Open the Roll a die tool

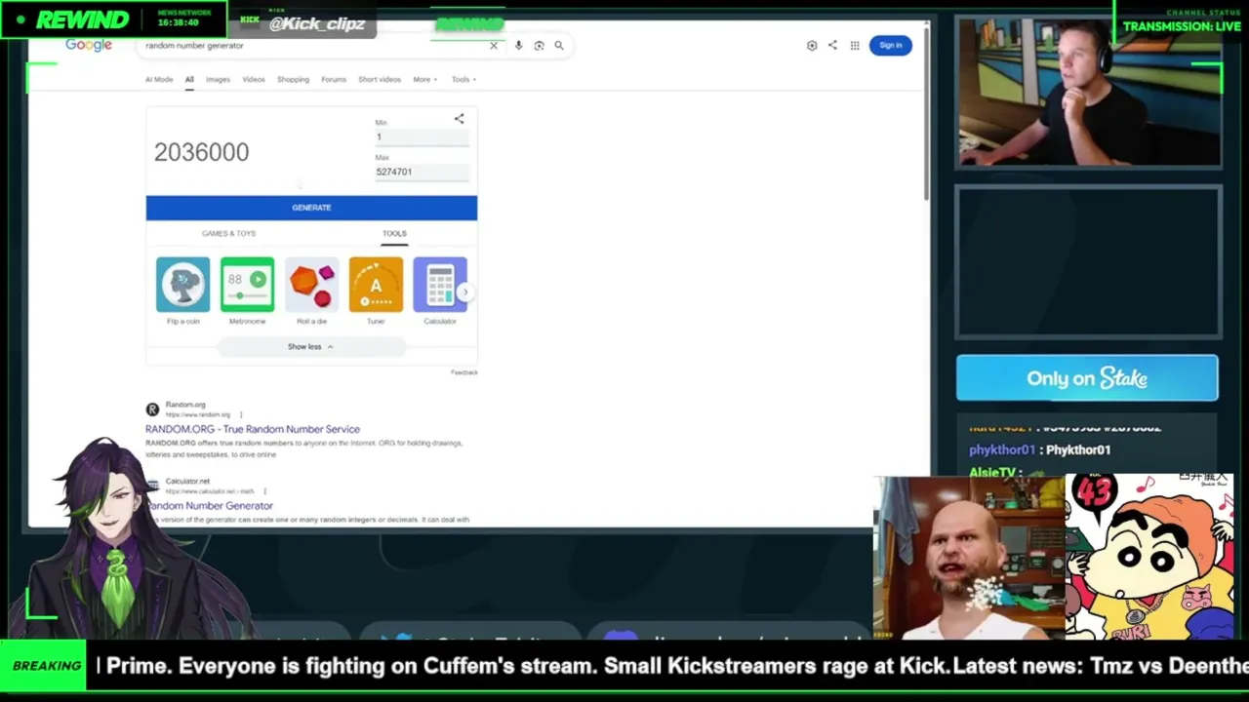tap(311, 291)
